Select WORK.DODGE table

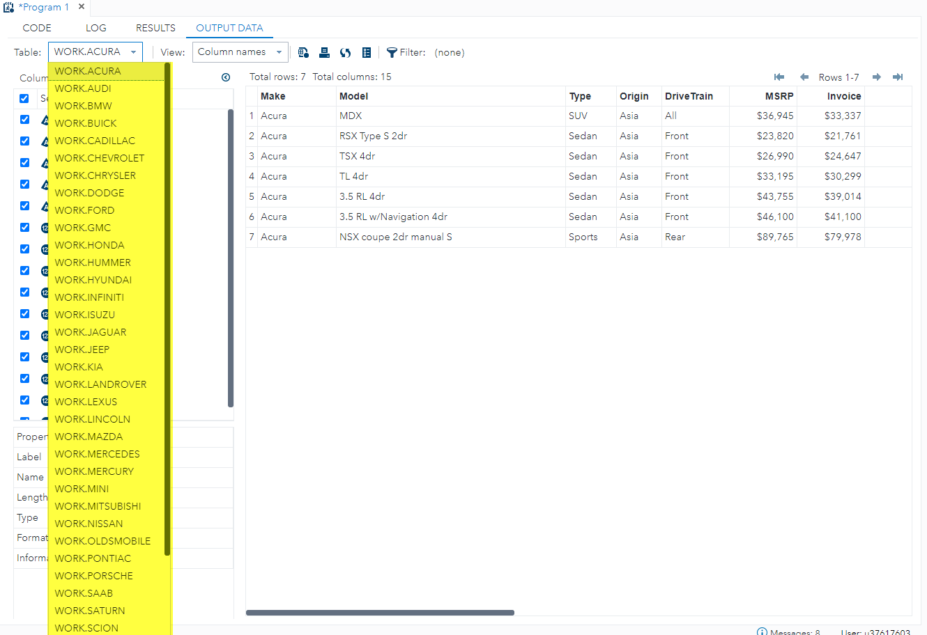(x=107, y=193)
